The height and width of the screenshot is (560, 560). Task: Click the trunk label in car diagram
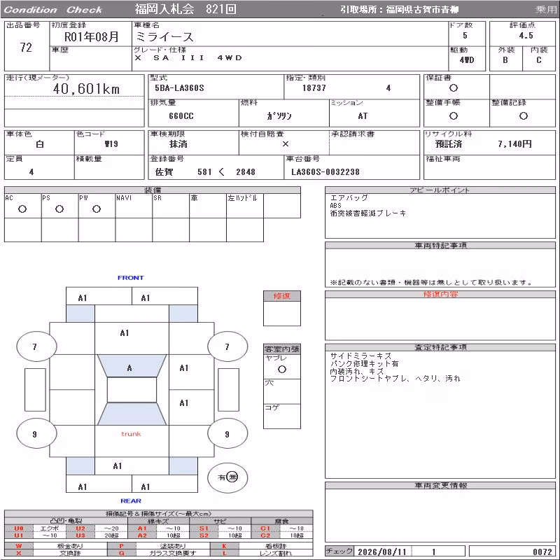point(131,433)
